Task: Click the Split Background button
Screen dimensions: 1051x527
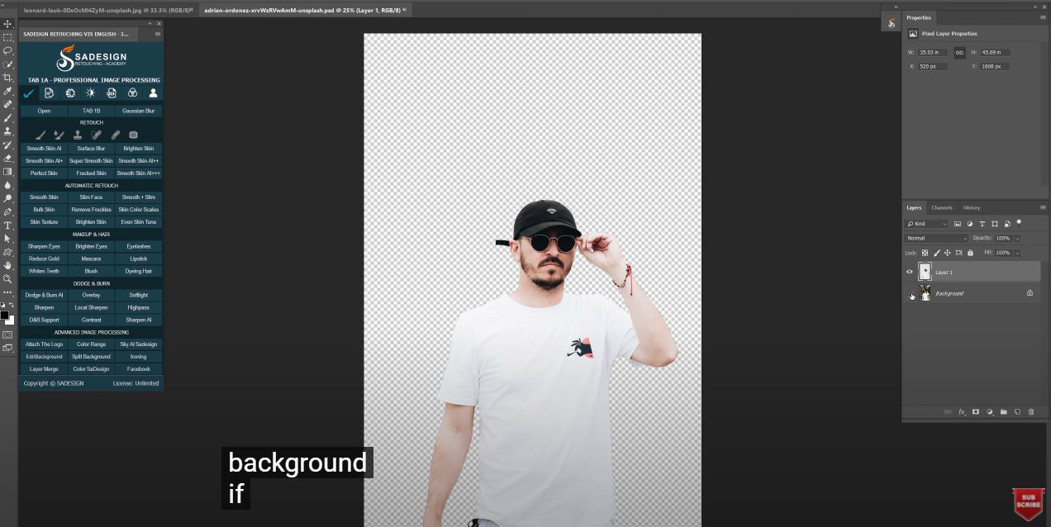Action: click(x=91, y=357)
